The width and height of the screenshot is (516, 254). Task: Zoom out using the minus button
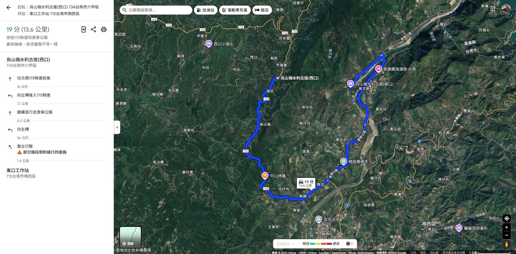[x=506, y=235]
